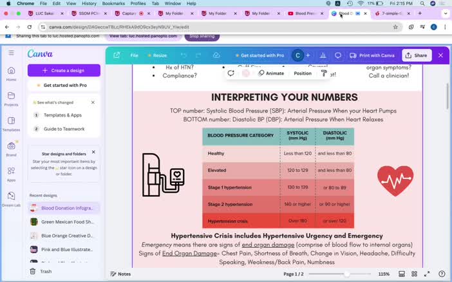Click the cloud save status icon
Image resolution: width=452 pixels, height=282 pixels.
(x=216, y=55)
